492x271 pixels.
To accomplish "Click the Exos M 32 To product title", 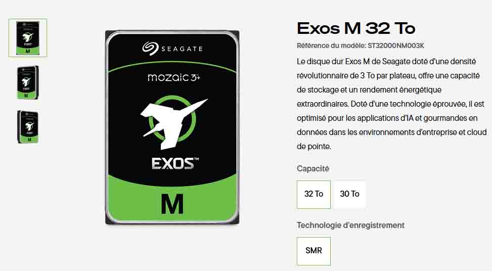I will [356, 28].
